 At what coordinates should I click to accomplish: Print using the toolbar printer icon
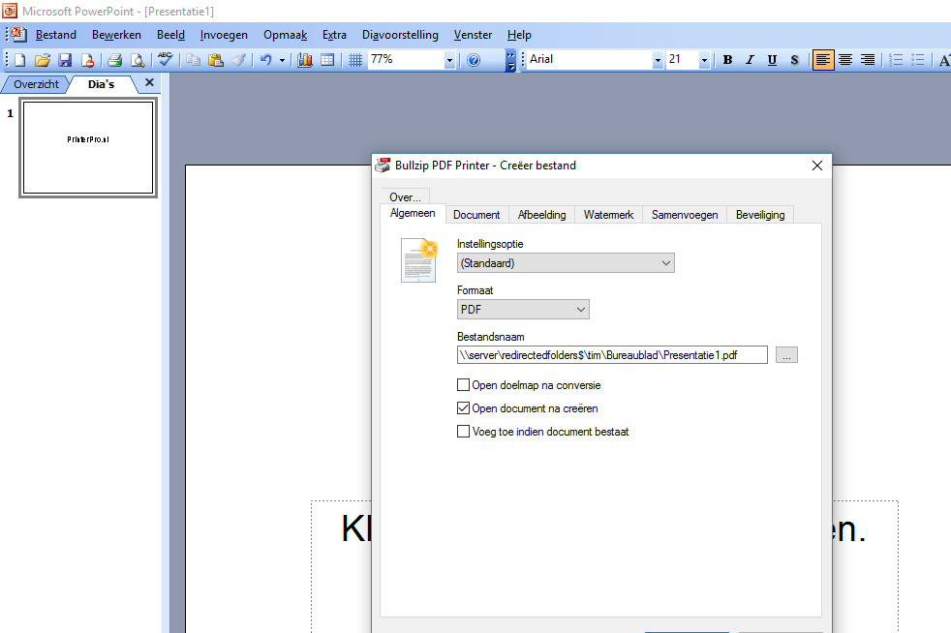click(114, 59)
